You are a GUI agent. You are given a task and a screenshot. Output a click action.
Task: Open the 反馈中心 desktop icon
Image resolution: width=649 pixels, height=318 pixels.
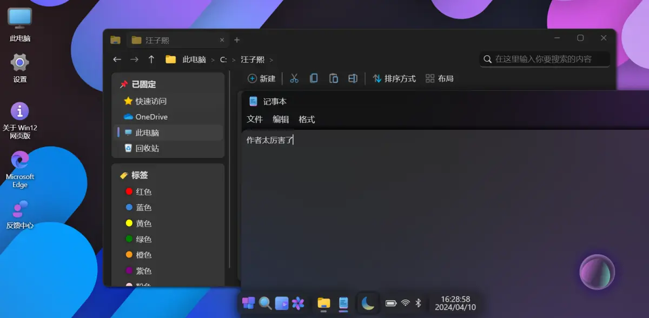point(20,215)
